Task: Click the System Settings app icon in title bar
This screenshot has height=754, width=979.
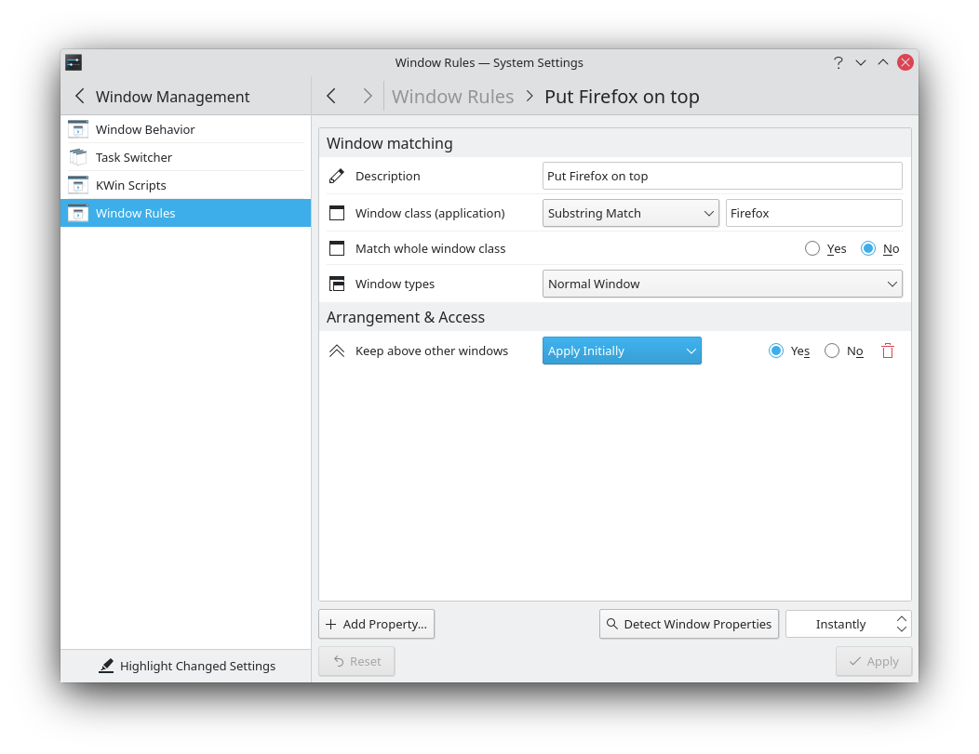Action: [x=74, y=62]
